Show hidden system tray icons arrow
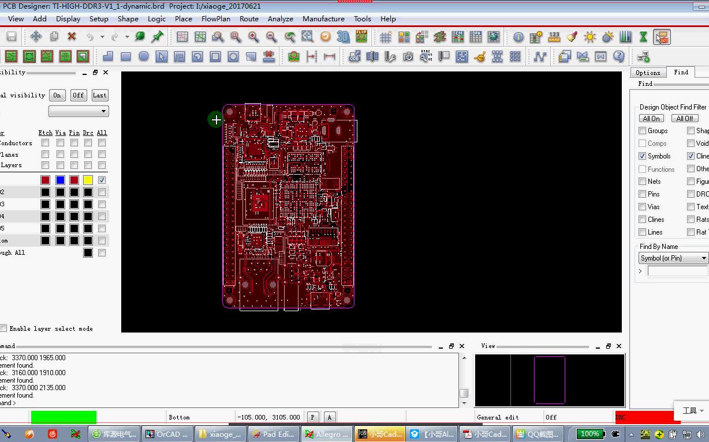Image resolution: width=709 pixels, height=442 pixels. [x=631, y=435]
